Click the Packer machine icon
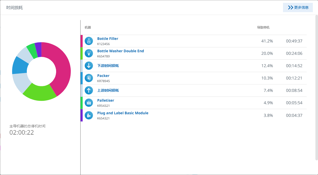 click(x=89, y=78)
